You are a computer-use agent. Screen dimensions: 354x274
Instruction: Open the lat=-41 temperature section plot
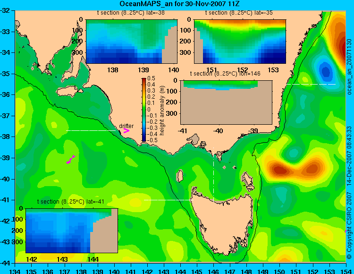click(72, 231)
